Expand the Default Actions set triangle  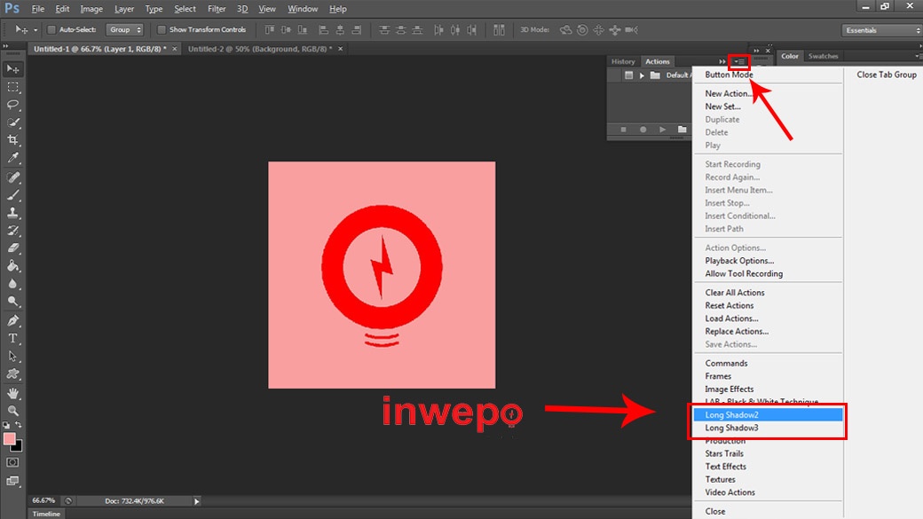[x=642, y=75]
